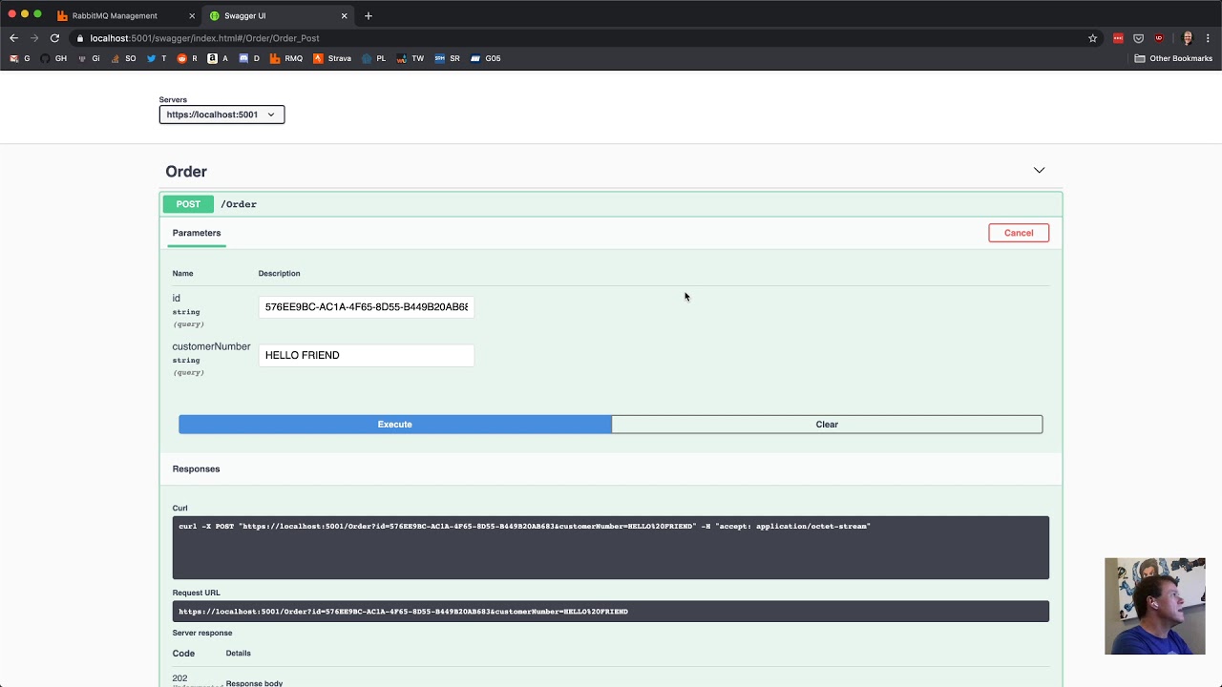Click into the id parameter field
The image size is (1222, 687).
[x=367, y=307]
